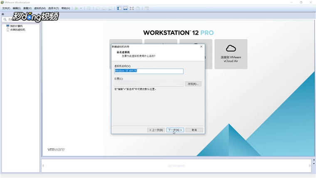Click the 浏览(R)... browse button

(x=193, y=84)
